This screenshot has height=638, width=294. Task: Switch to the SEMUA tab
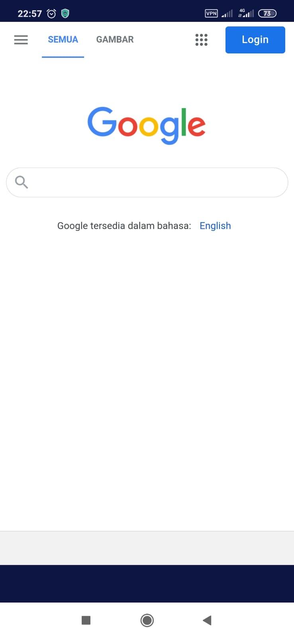[63, 39]
